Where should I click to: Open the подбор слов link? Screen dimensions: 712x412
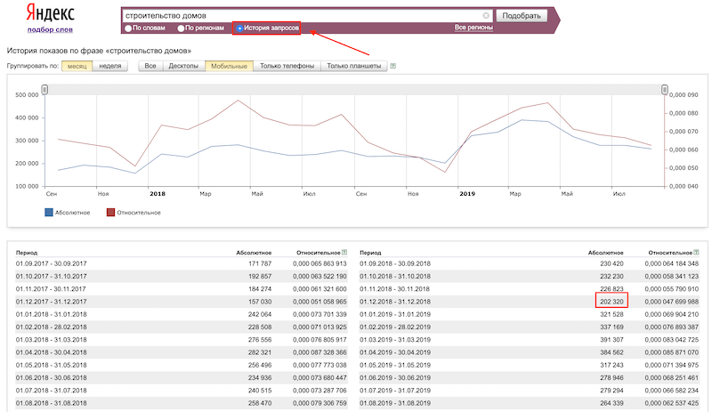tap(50, 30)
